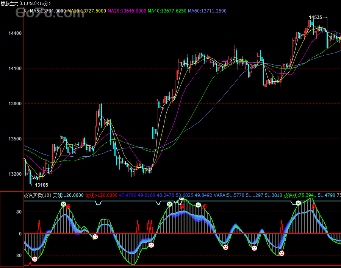Click the 地线:-120.0000 indicator value
The width and height of the screenshot is (341, 268).
point(101,195)
